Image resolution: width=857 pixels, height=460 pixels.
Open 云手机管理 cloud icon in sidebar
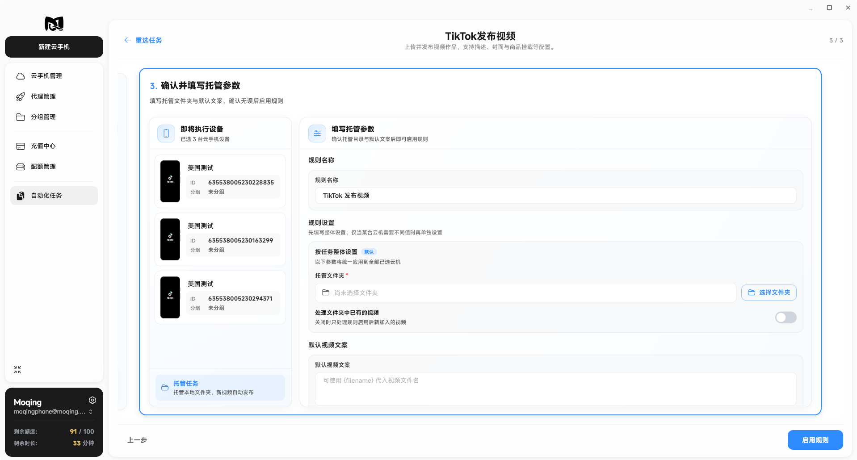click(21, 76)
